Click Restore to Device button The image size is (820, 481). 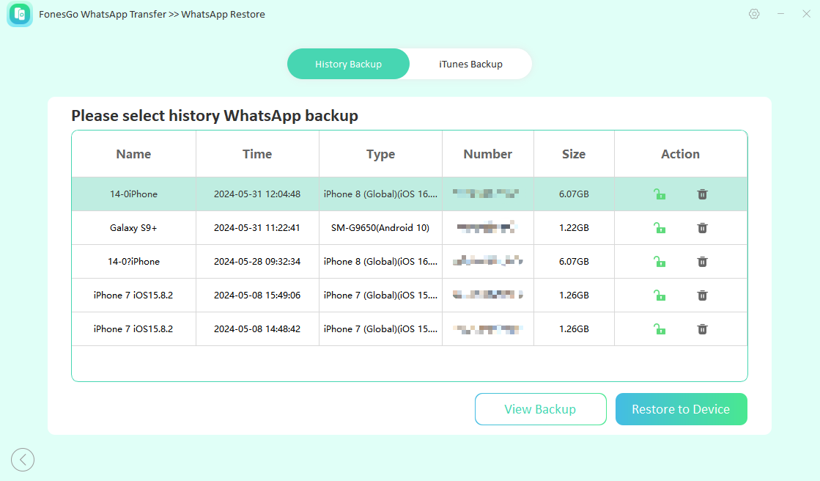681,409
